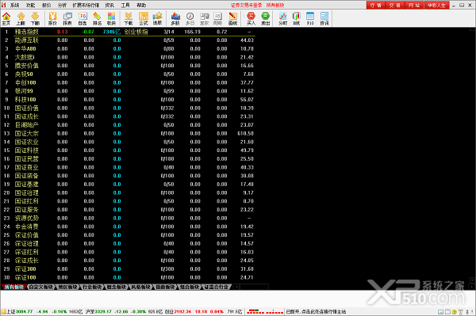This screenshot has height=316, width=476.
Task: Open the 帮助 menu
Action: point(141,6)
